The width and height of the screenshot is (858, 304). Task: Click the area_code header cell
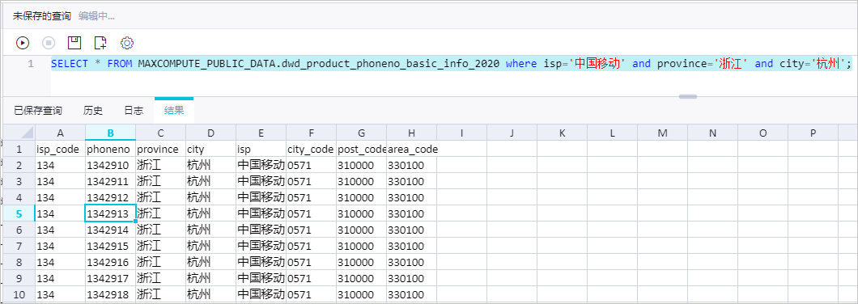411,149
